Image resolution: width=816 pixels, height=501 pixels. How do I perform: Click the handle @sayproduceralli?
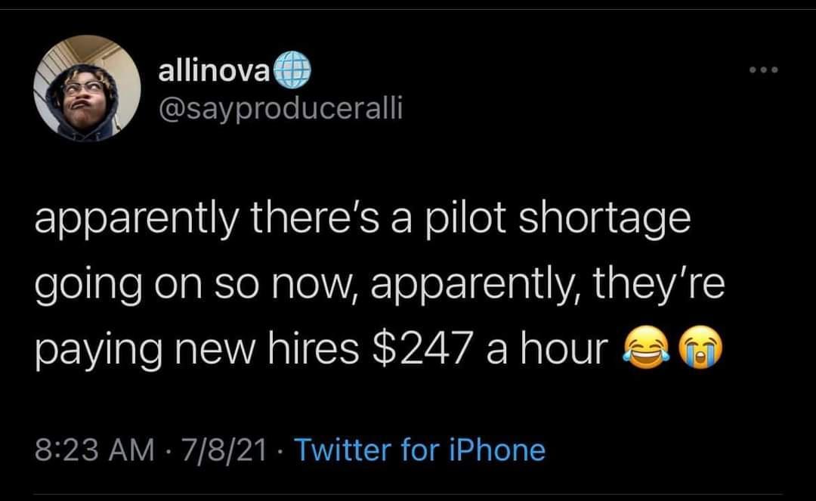(x=282, y=110)
